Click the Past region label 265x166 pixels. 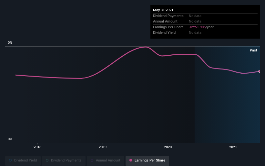253,50
